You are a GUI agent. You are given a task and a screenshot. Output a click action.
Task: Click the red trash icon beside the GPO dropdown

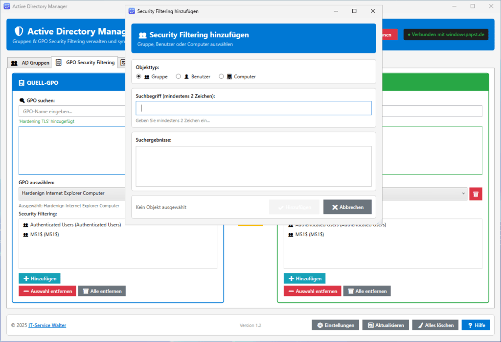tap(475, 194)
